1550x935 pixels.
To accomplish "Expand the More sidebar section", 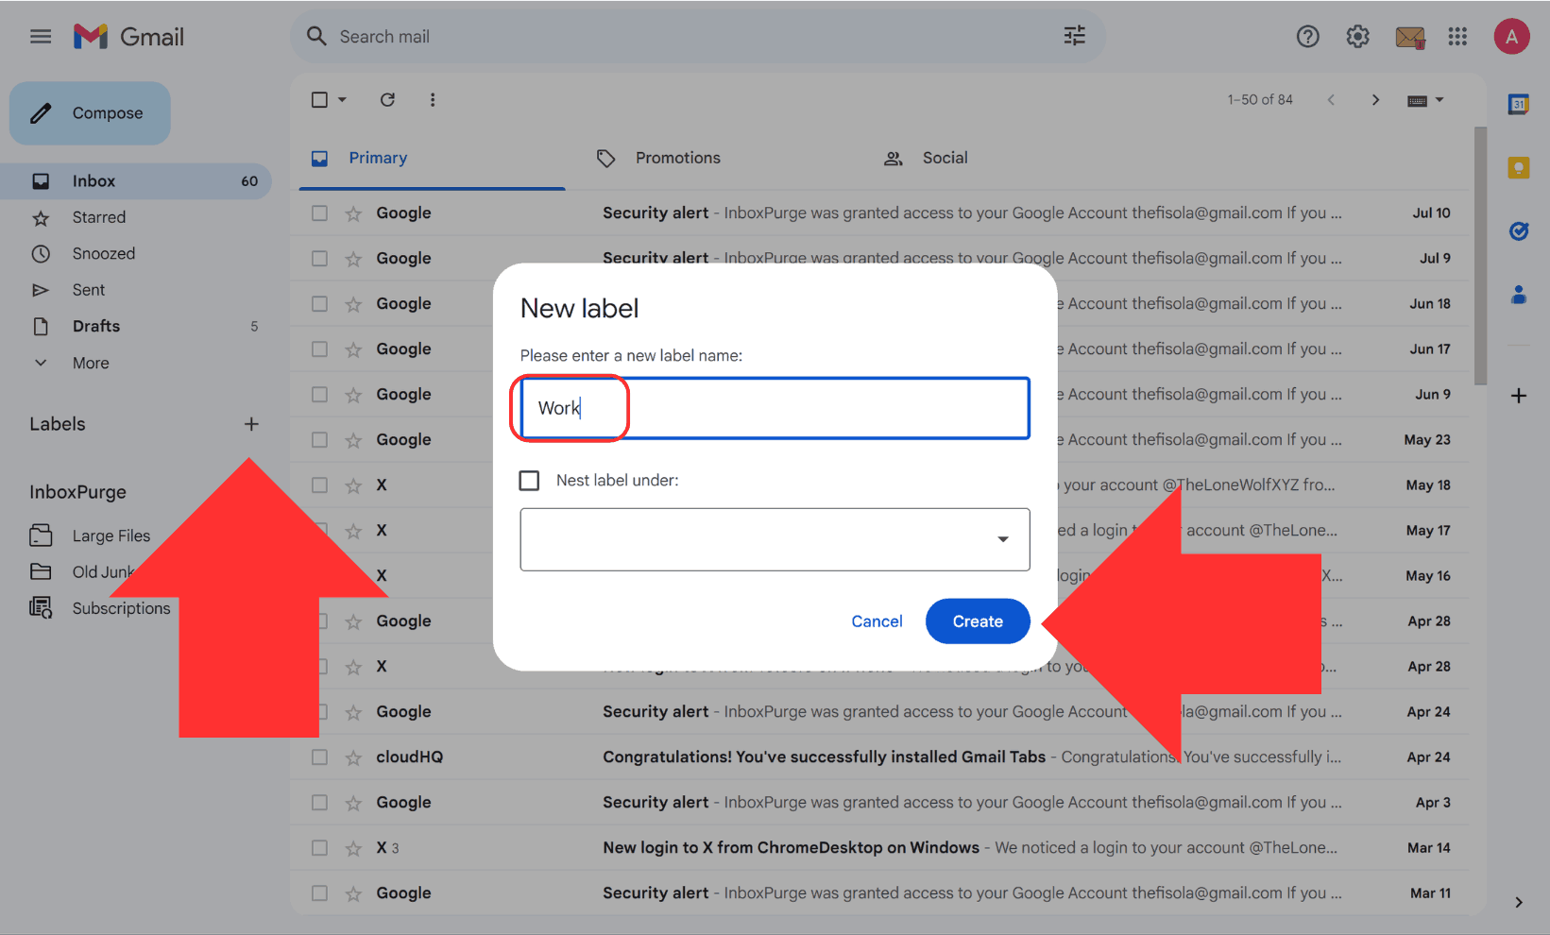I will coord(91,363).
